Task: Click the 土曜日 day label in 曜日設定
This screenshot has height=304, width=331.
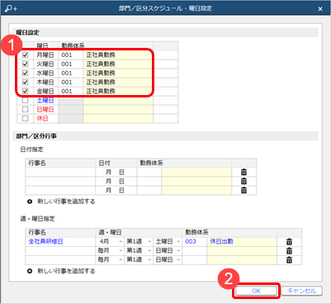Action: pyautogui.click(x=45, y=100)
